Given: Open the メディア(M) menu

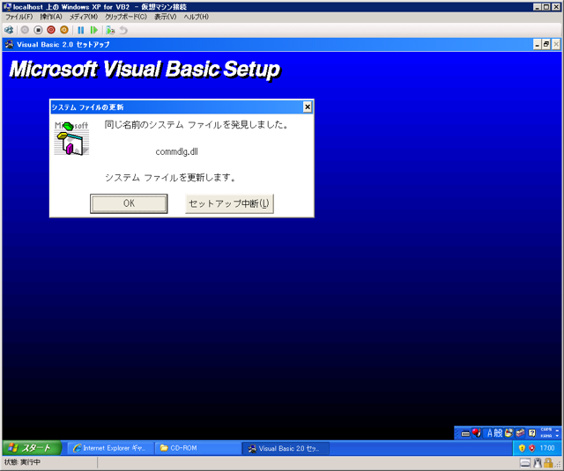Looking at the screenshot, I should 84,17.
